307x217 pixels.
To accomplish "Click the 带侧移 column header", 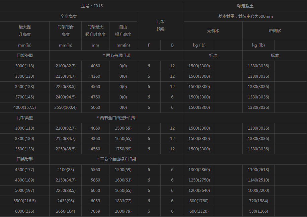I will click(x=275, y=30).
